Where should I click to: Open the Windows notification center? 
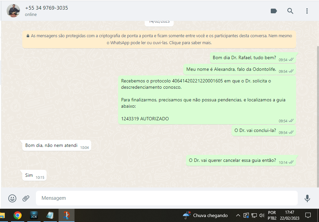pyautogui.click(x=308, y=215)
